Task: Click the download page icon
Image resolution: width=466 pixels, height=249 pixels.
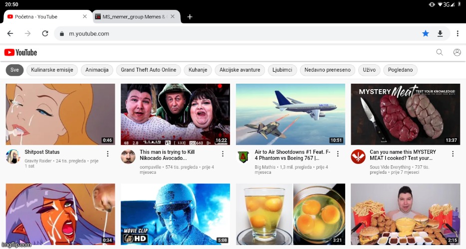Action: point(440,33)
